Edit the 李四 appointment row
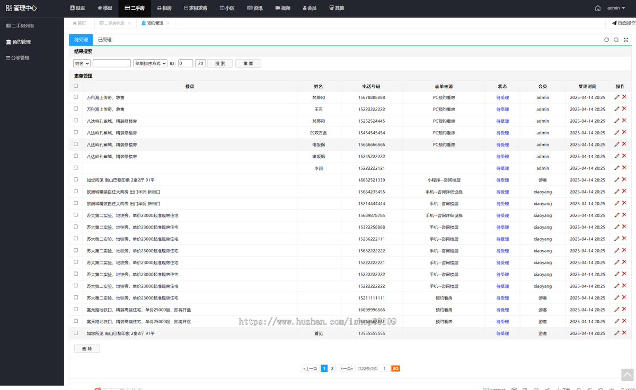The height and width of the screenshot is (390, 636). tap(616, 168)
